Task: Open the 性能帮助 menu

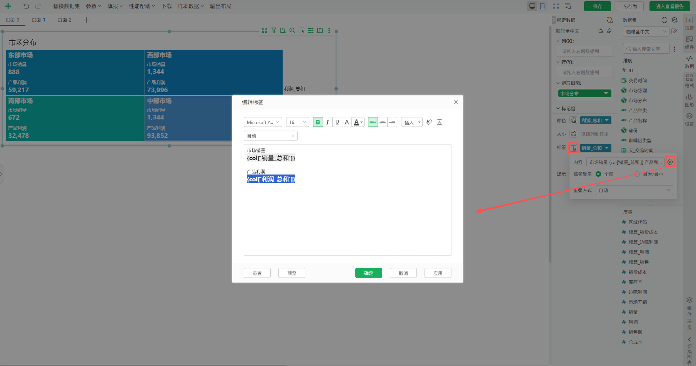Action: tap(142, 6)
